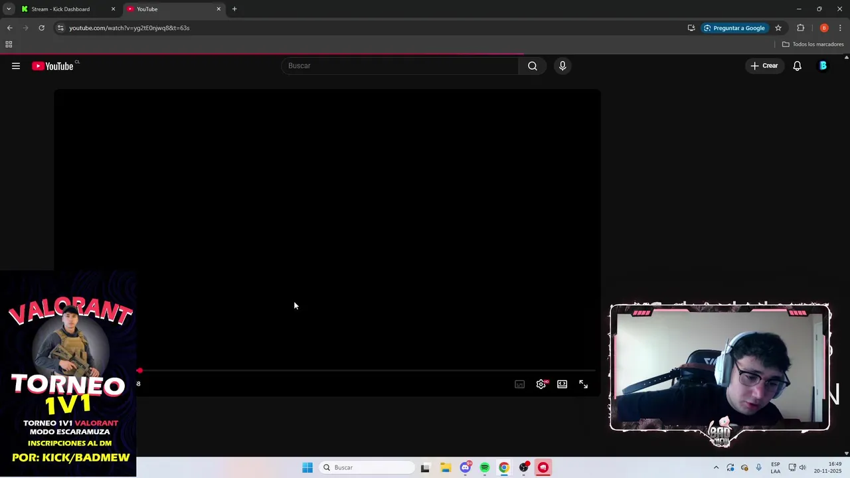
Task: Switch ESP LAA input language
Action: click(776, 467)
